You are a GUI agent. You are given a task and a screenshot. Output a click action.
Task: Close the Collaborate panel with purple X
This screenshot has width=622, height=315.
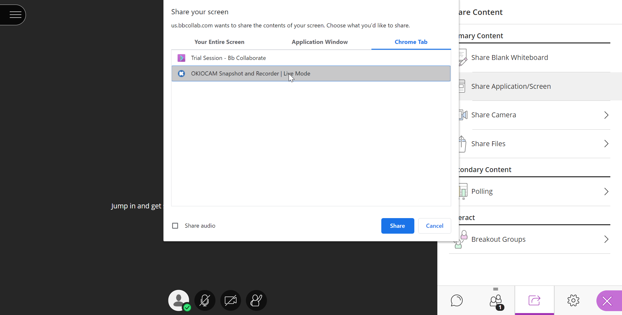pos(607,301)
